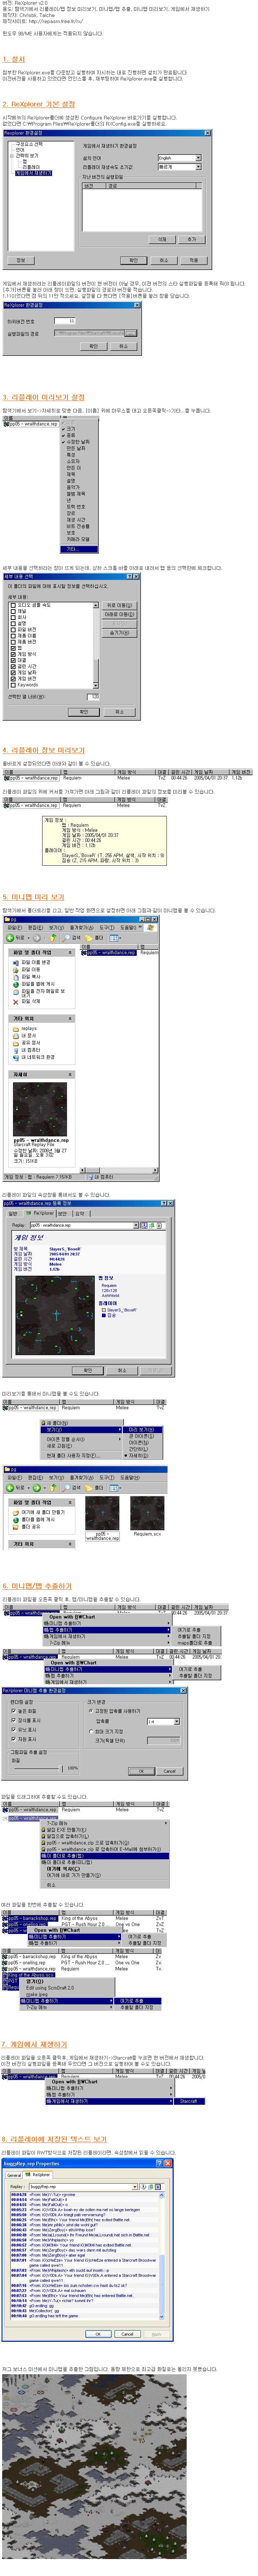Click the e-mail this file task icon
Image resolution: width=258 pixels, height=2576 pixels.
click(16, 992)
